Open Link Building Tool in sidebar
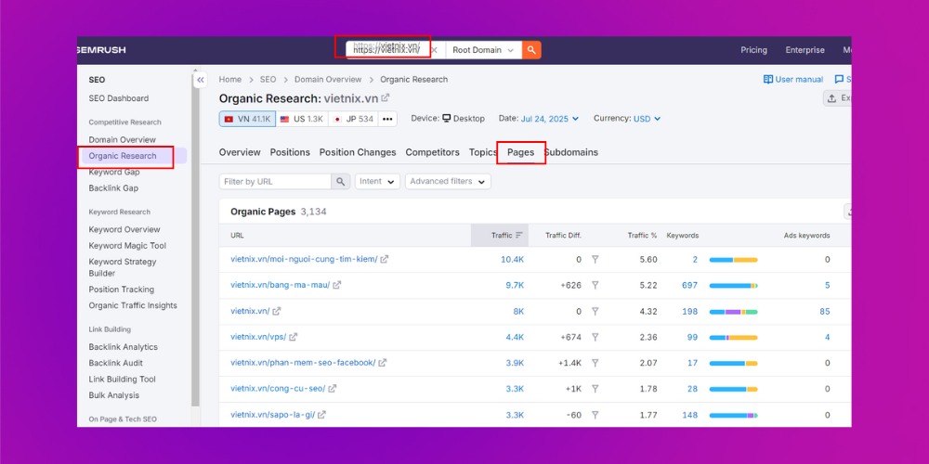929x464 pixels. (122, 380)
